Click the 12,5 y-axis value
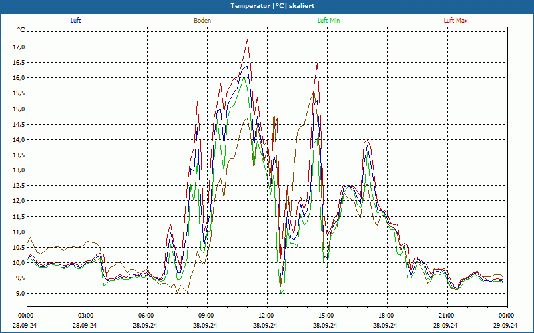The image size is (534, 333). [x=19, y=186]
